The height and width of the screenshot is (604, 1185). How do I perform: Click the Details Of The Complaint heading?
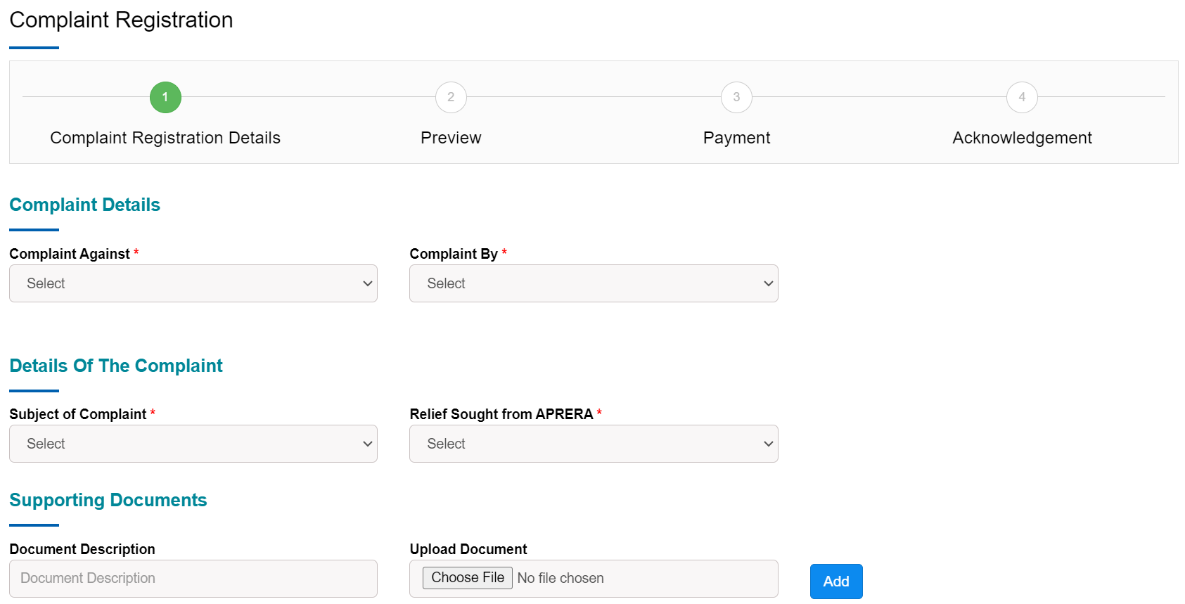[116, 366]
